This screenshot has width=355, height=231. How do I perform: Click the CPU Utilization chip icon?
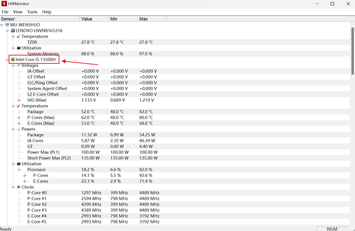pos(19,164)
